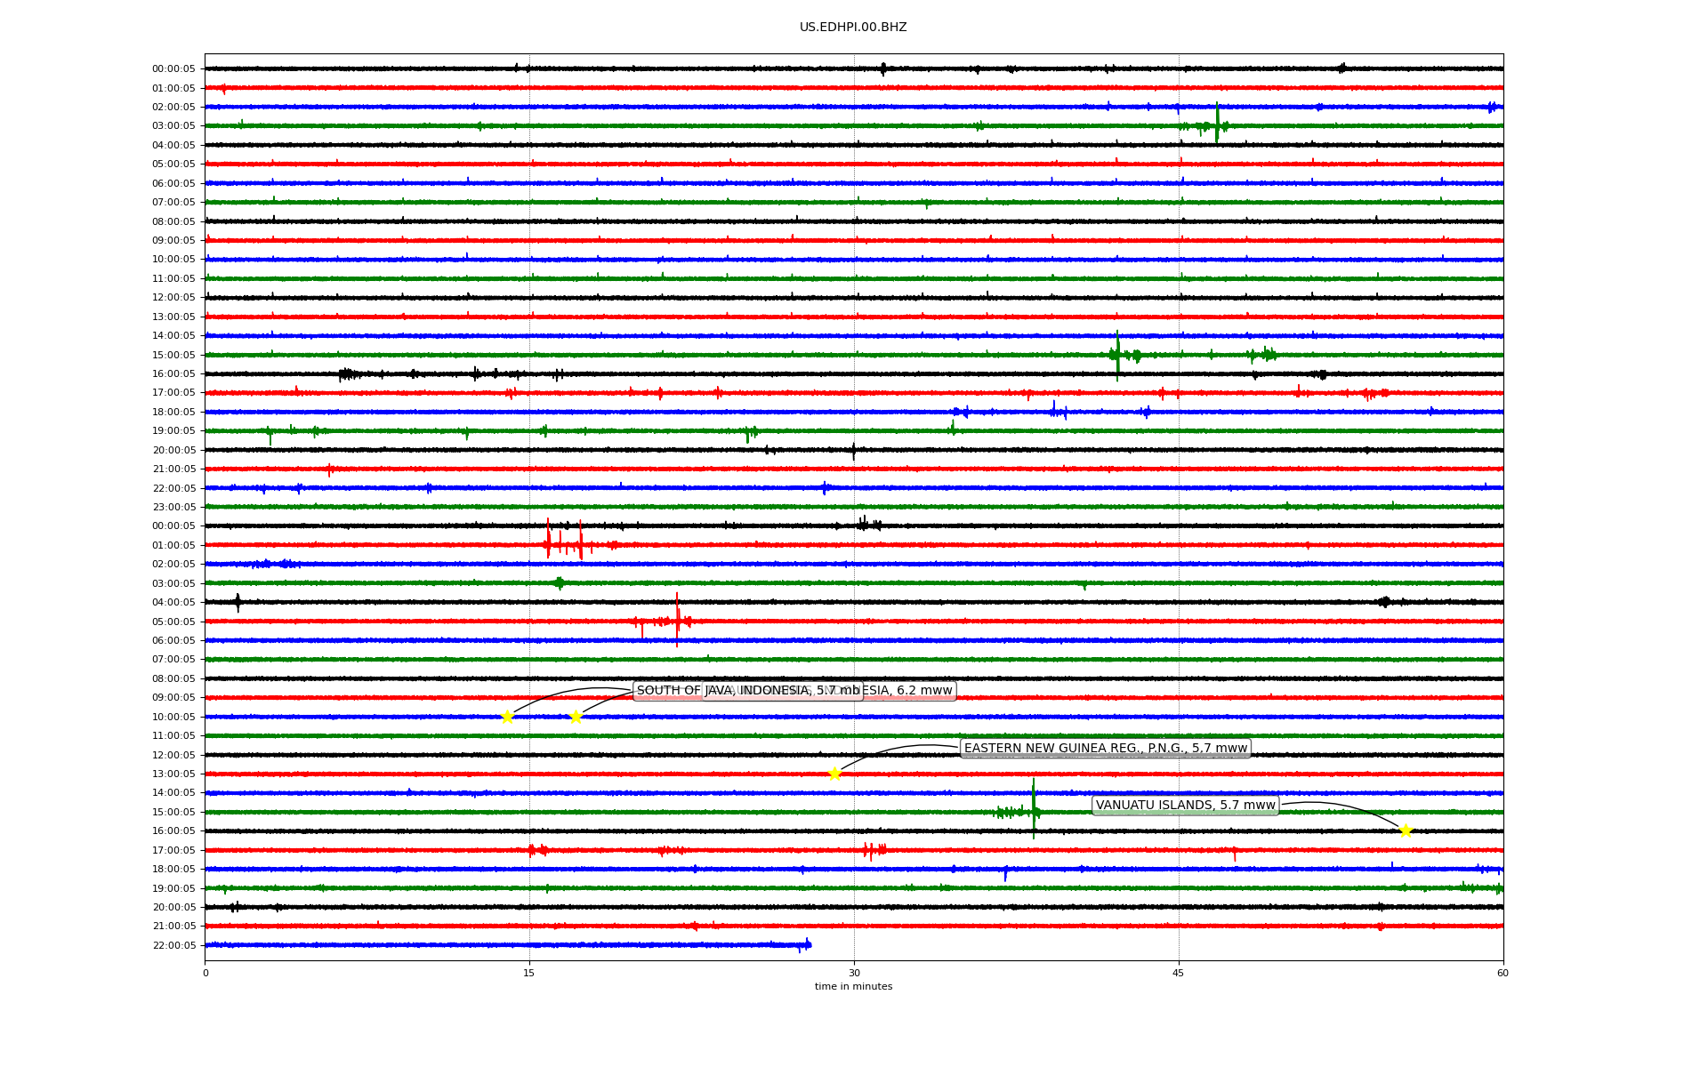This screenshot has height=1067, width=1708.
Task: Click the plot title US.EDHPI.00.BHZ
Action: 853,28
